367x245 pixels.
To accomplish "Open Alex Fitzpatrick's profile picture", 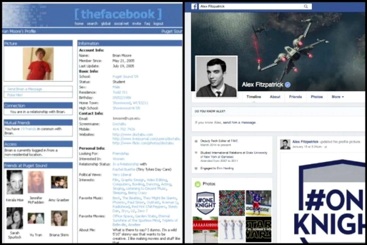I will [x=216, y=77].
